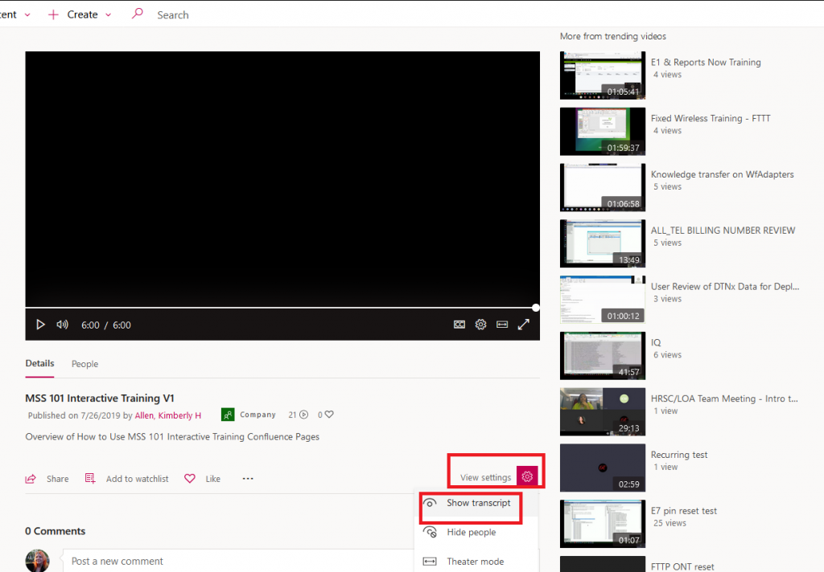Like the video with the heart toggle
The image size is (824, 572).
[x=189, y=478]
